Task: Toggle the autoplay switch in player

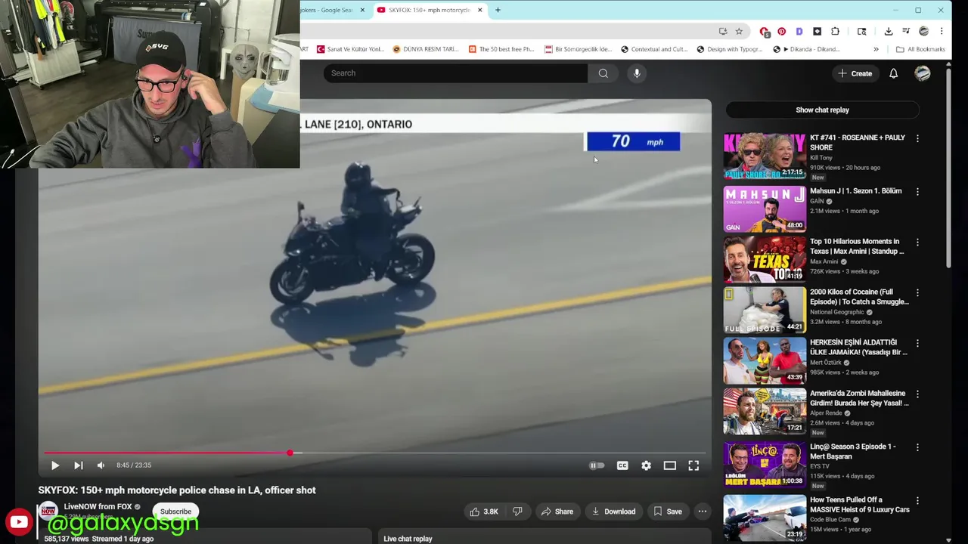Action: tap(597, 465)
